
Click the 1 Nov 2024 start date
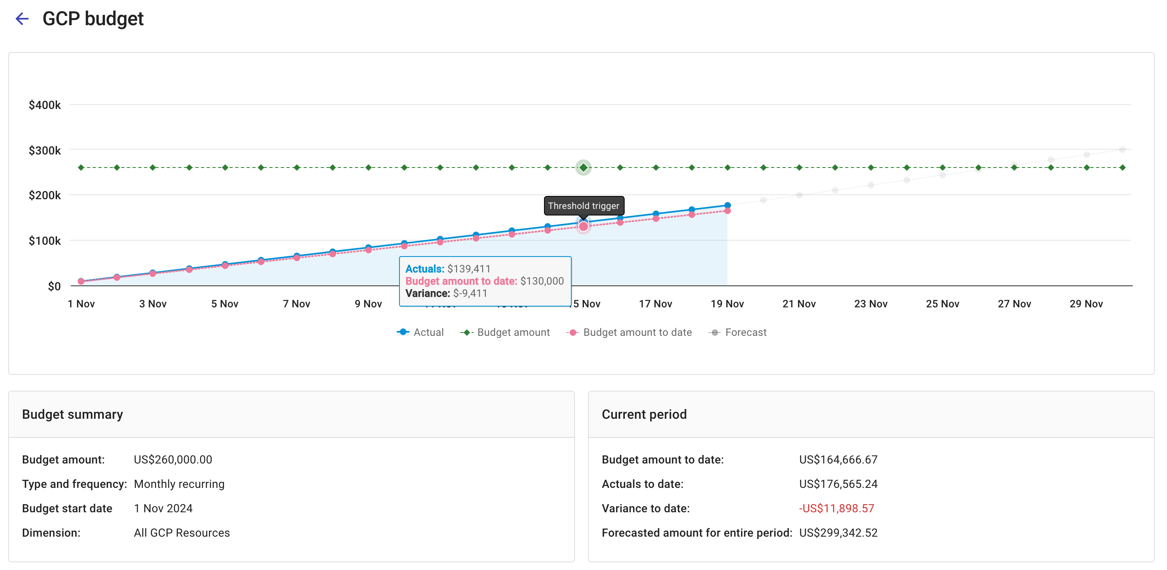coord(164,509)
